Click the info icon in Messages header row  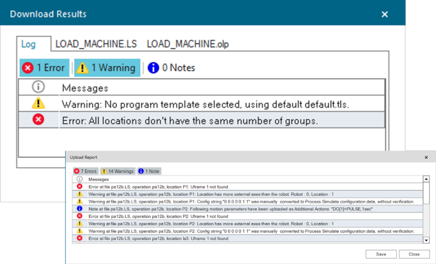click(38, 87)
